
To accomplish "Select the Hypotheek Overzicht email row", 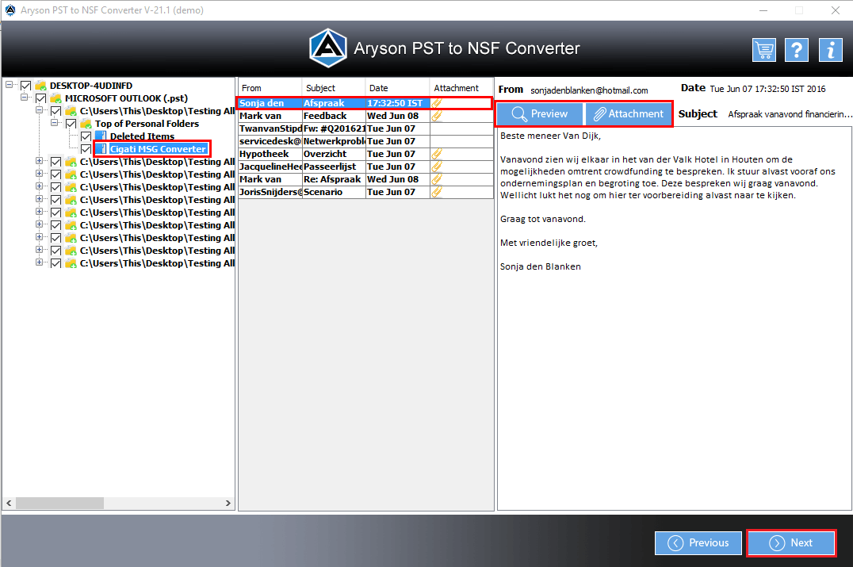I will click(365, 154).
